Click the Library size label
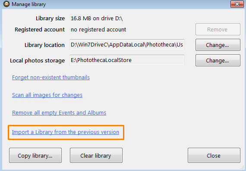The height and width of the screenshot is (171, 246). [50, 19]
